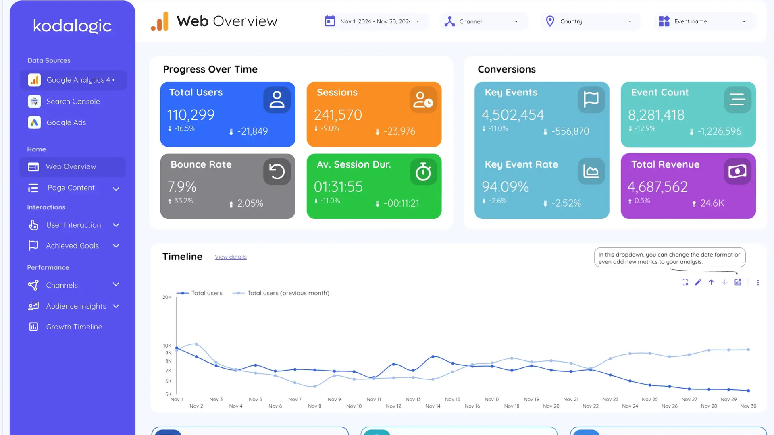
Task: Open the Country filter dropdown
Action: (590, 21)
